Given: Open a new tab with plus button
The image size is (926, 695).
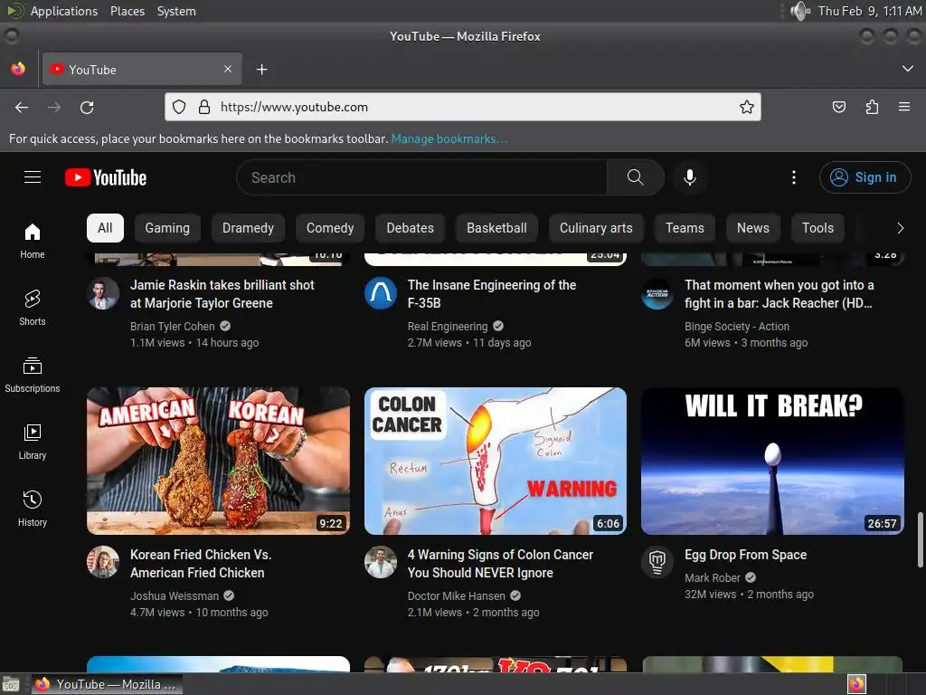Looking at the screenshot, I should coord(261,69).
